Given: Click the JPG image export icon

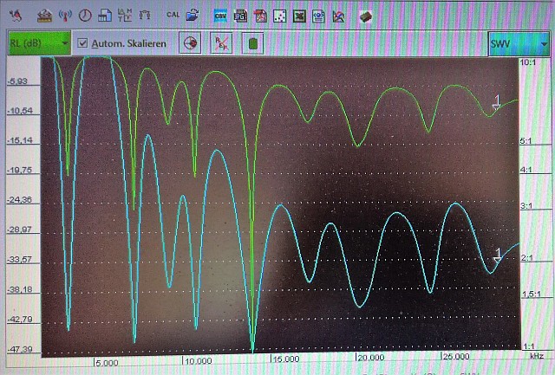Looking at the screenshot, I should pyautogui.click(x=241, y=15).
